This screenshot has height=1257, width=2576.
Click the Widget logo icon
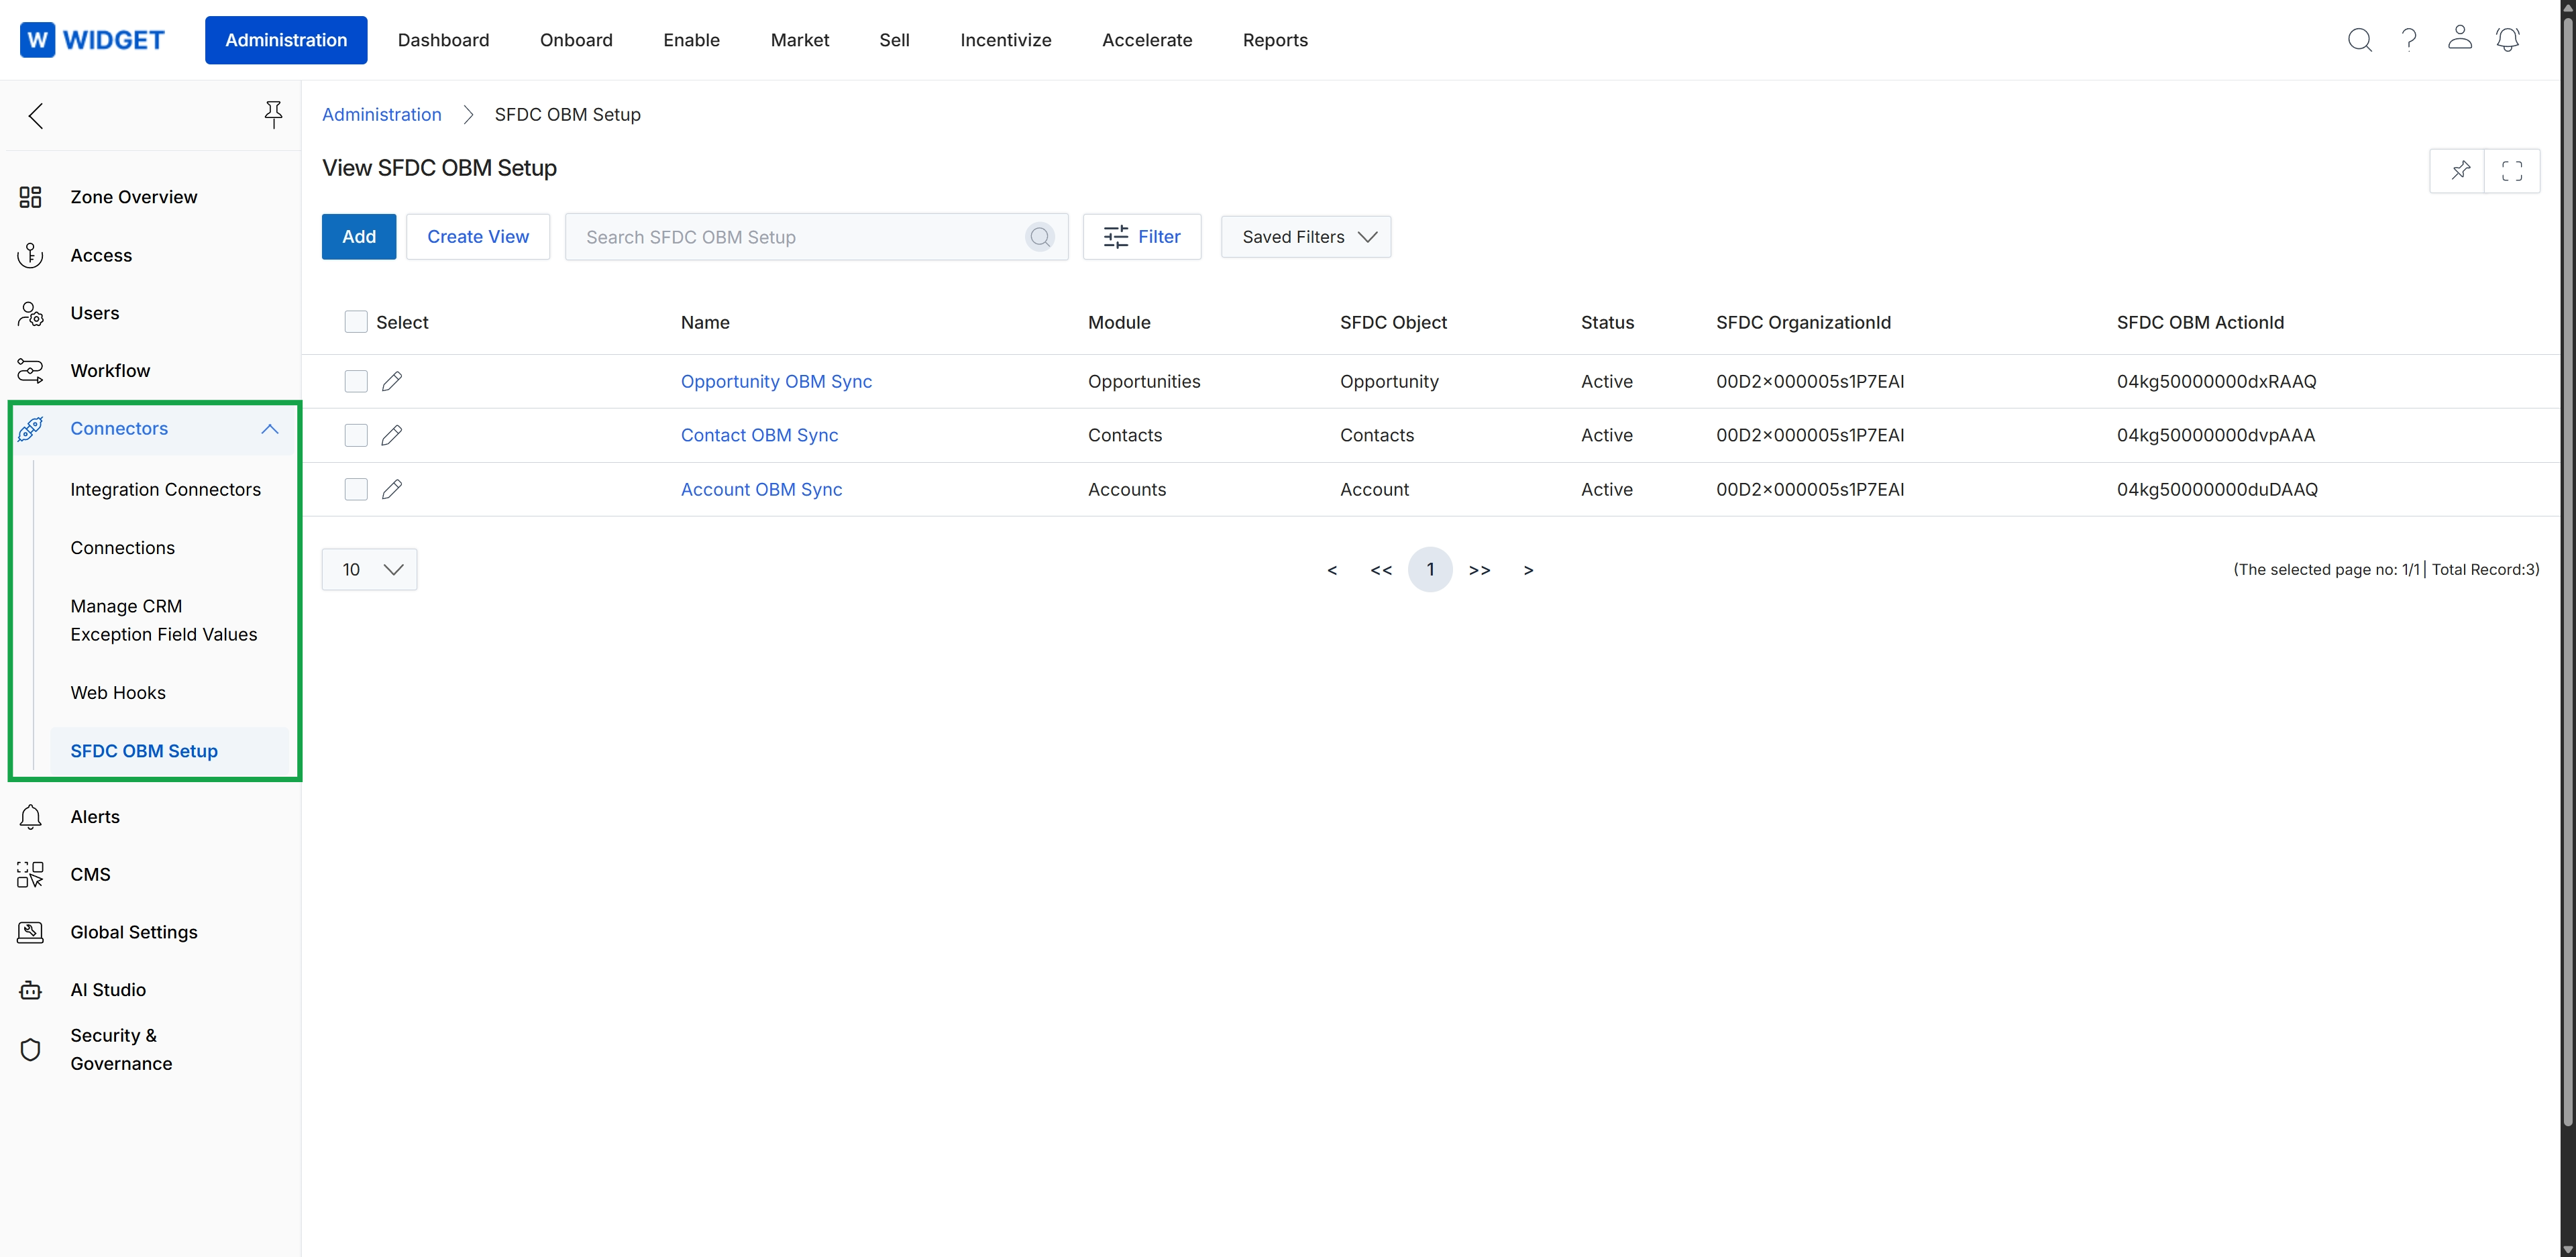click(37, 40)
